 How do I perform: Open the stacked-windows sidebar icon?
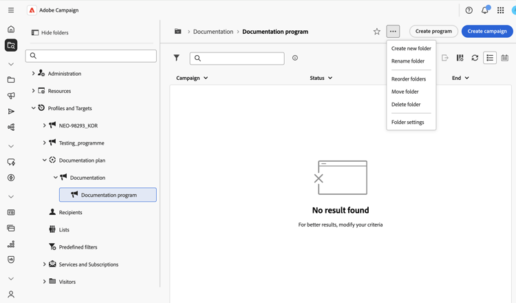click(x=11, y=228)
